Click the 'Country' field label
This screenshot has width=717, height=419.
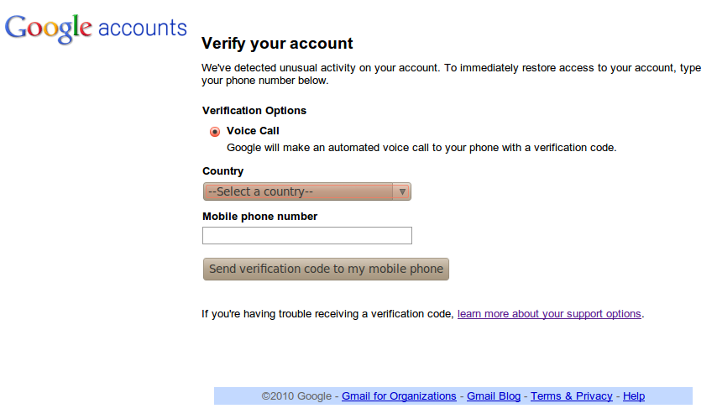click(222, 171)
